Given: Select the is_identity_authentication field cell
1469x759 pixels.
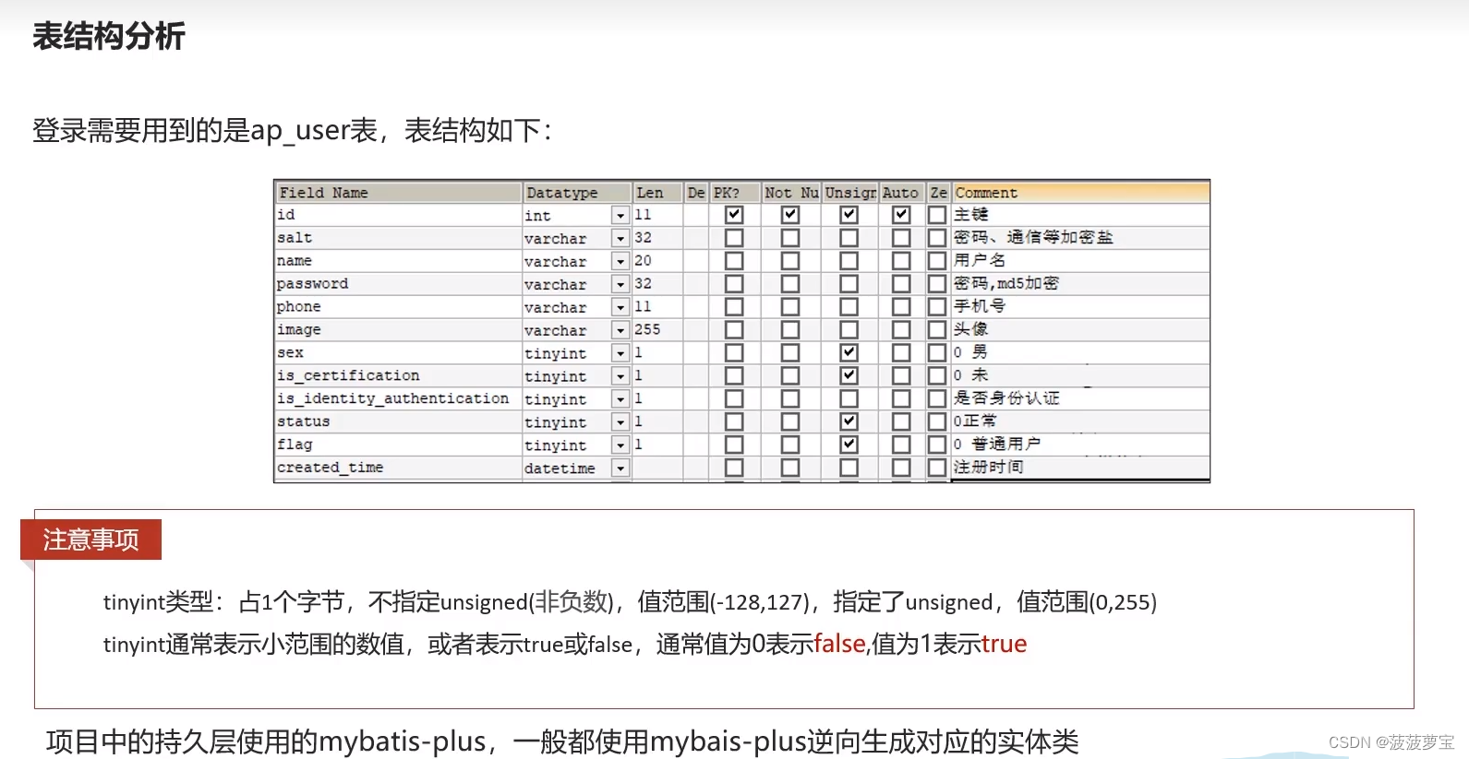Looking at the screenshot, I should point(399,398).
